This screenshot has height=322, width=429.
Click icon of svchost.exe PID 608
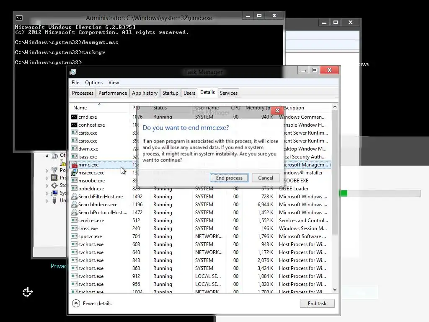(74, 244)
